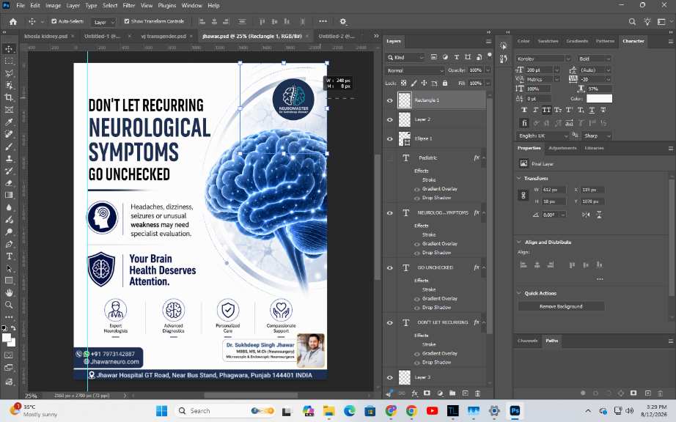Image resolution: width=676 pixels, height=422 pixels.
Task: Collapse the Transform section in Properties
Action: pos(518,178)
